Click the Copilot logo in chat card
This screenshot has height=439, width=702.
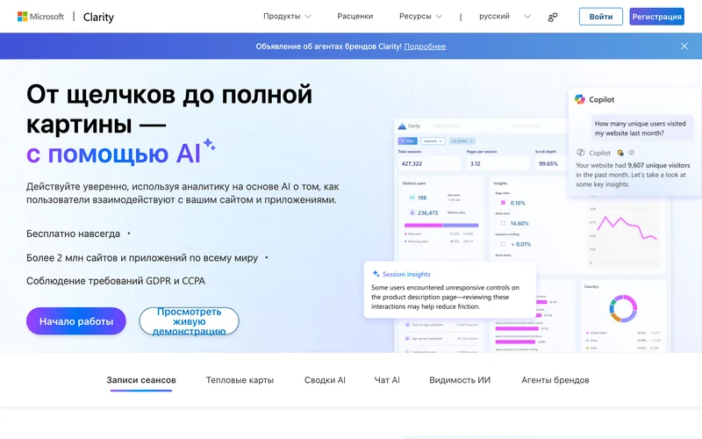coord(580,99)
